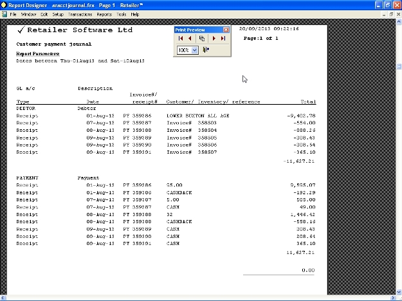
Task: Go to first page in Print Preview
Action: point(181,39)
